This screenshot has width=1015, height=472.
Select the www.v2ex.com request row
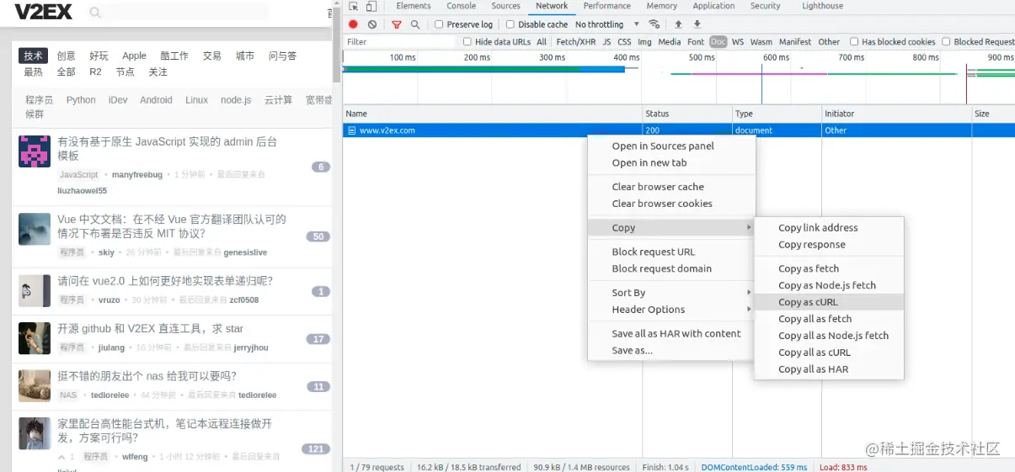tap(678, 130)
